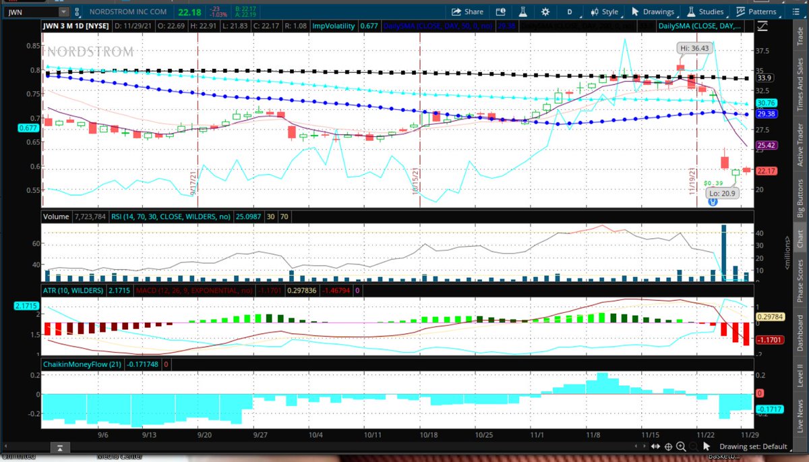809x462 pixels.
Task: Click the maximize-chart icon above the price axis
Action: [762, 26]
